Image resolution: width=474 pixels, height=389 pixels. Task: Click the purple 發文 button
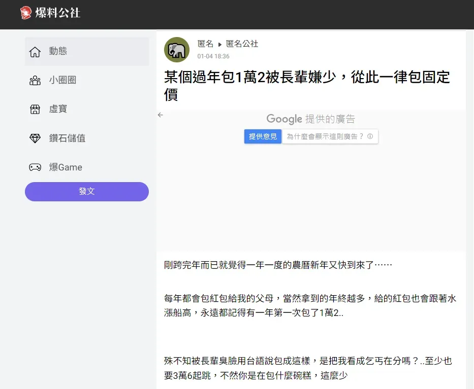pos(87,191)
